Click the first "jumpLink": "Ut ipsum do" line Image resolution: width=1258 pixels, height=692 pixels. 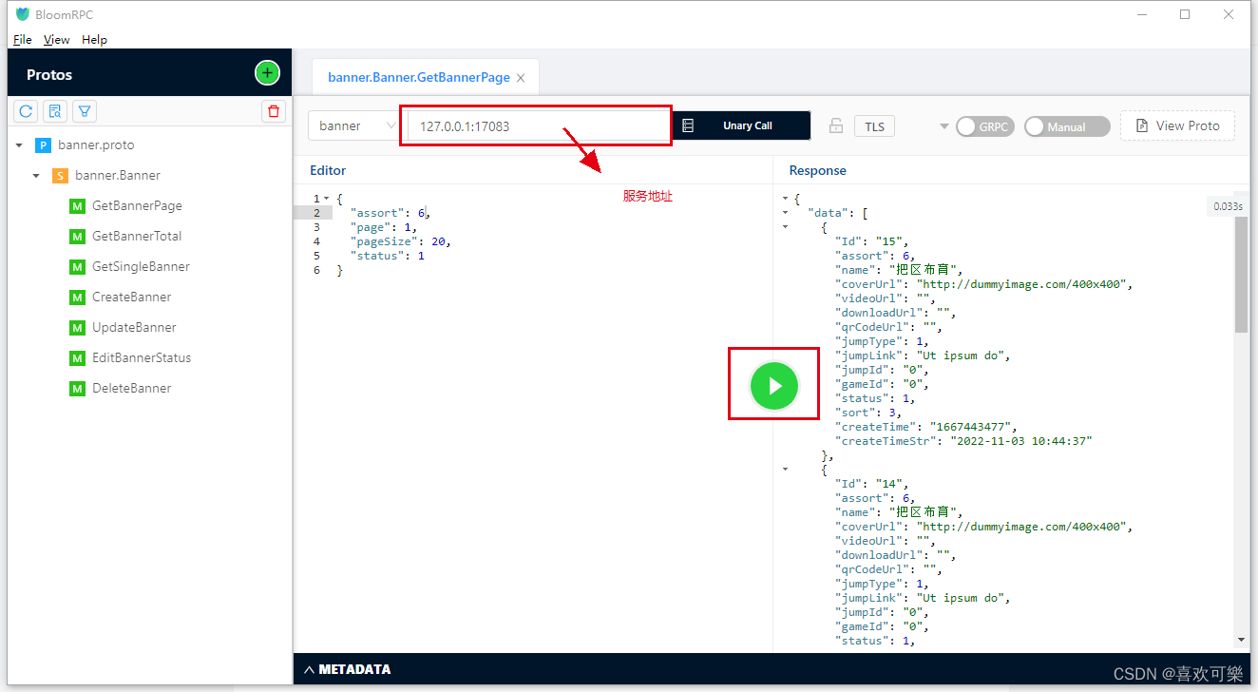point(924,356)
